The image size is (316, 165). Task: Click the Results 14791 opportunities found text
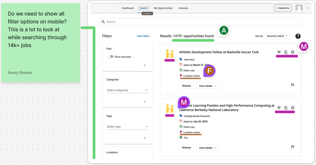(x=187, y=36)
